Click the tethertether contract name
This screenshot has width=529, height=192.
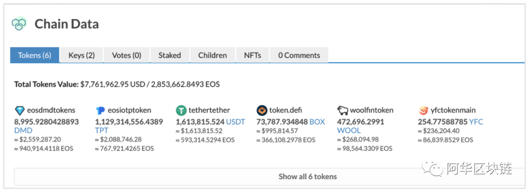pos(209,110)
